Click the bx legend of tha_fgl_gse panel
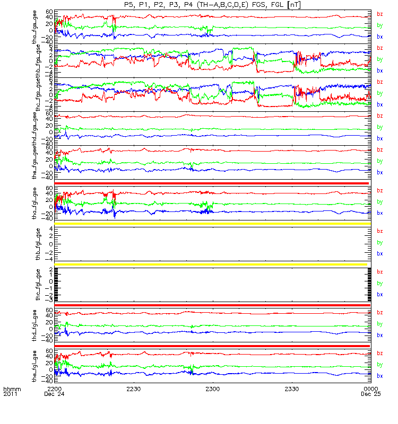The height and width of the screenshot is (424, 398). 380,213
